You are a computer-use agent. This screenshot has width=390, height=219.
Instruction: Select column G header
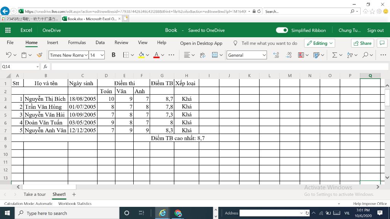tap(162, 76)
